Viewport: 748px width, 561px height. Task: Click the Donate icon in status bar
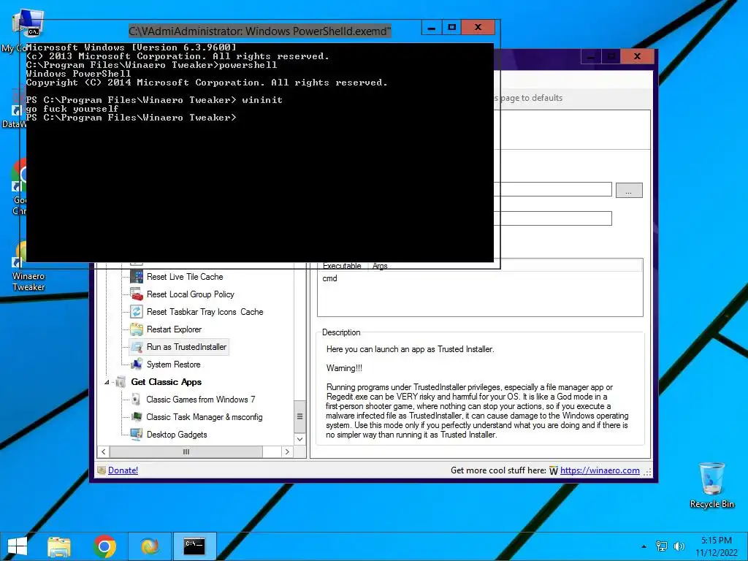pyautogui.click(x=101, y=470)
